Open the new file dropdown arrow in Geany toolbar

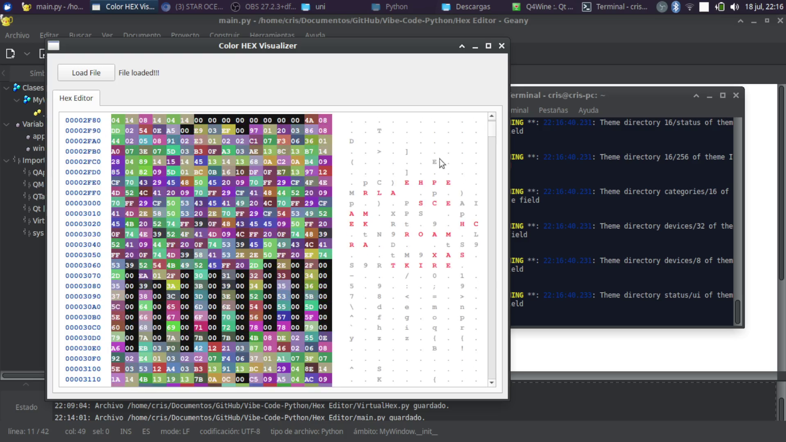[27, 54]
